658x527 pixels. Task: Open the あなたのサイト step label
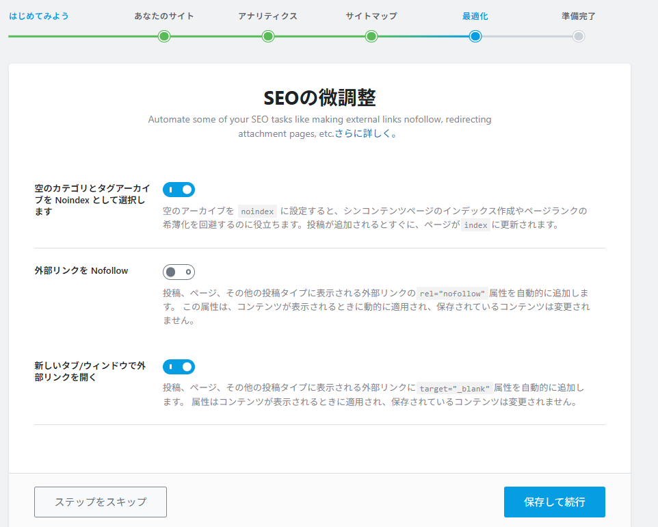coord(164,16)
